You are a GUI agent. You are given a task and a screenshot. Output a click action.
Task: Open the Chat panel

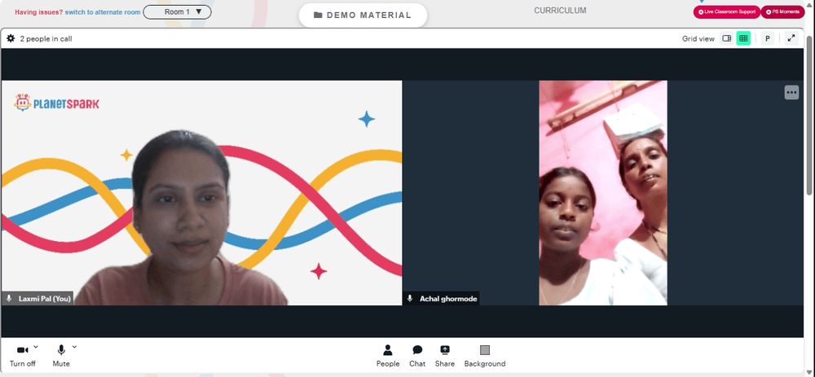417,356
